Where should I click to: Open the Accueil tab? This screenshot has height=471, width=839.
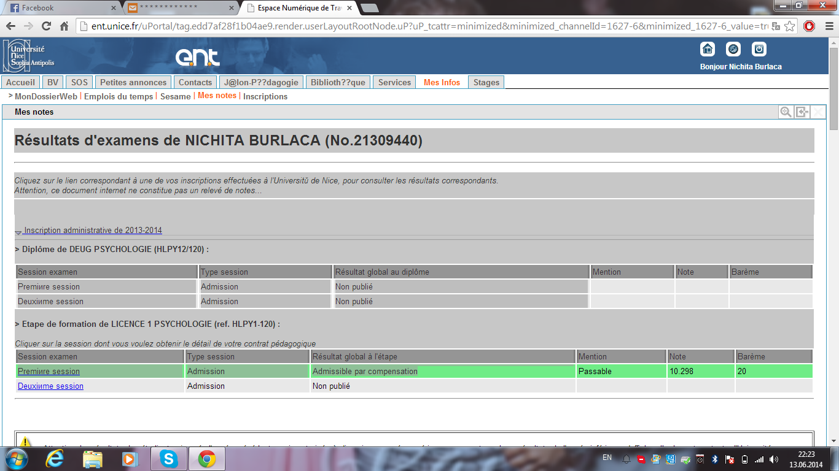tap(21, 82)
